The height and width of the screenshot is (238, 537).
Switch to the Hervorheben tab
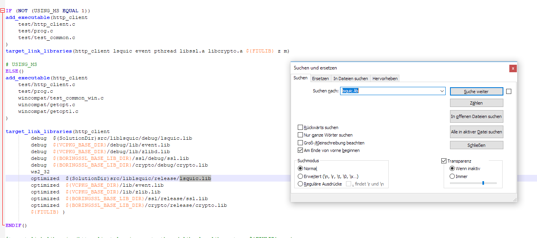pyautogui.click(x=385, y=78)
